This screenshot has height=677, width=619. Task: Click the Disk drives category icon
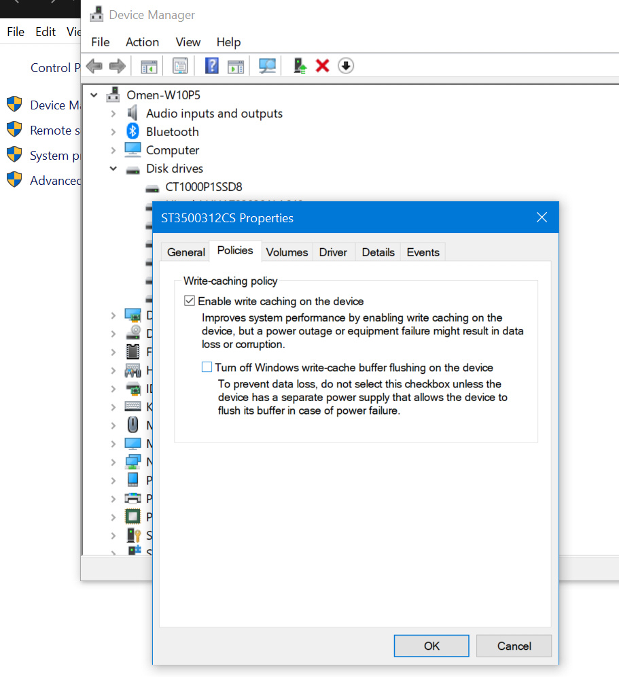132,169
